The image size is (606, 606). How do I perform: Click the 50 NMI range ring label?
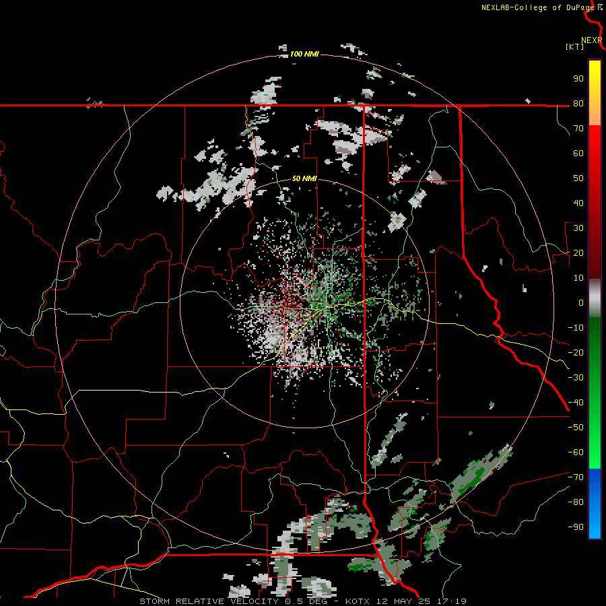304,178
